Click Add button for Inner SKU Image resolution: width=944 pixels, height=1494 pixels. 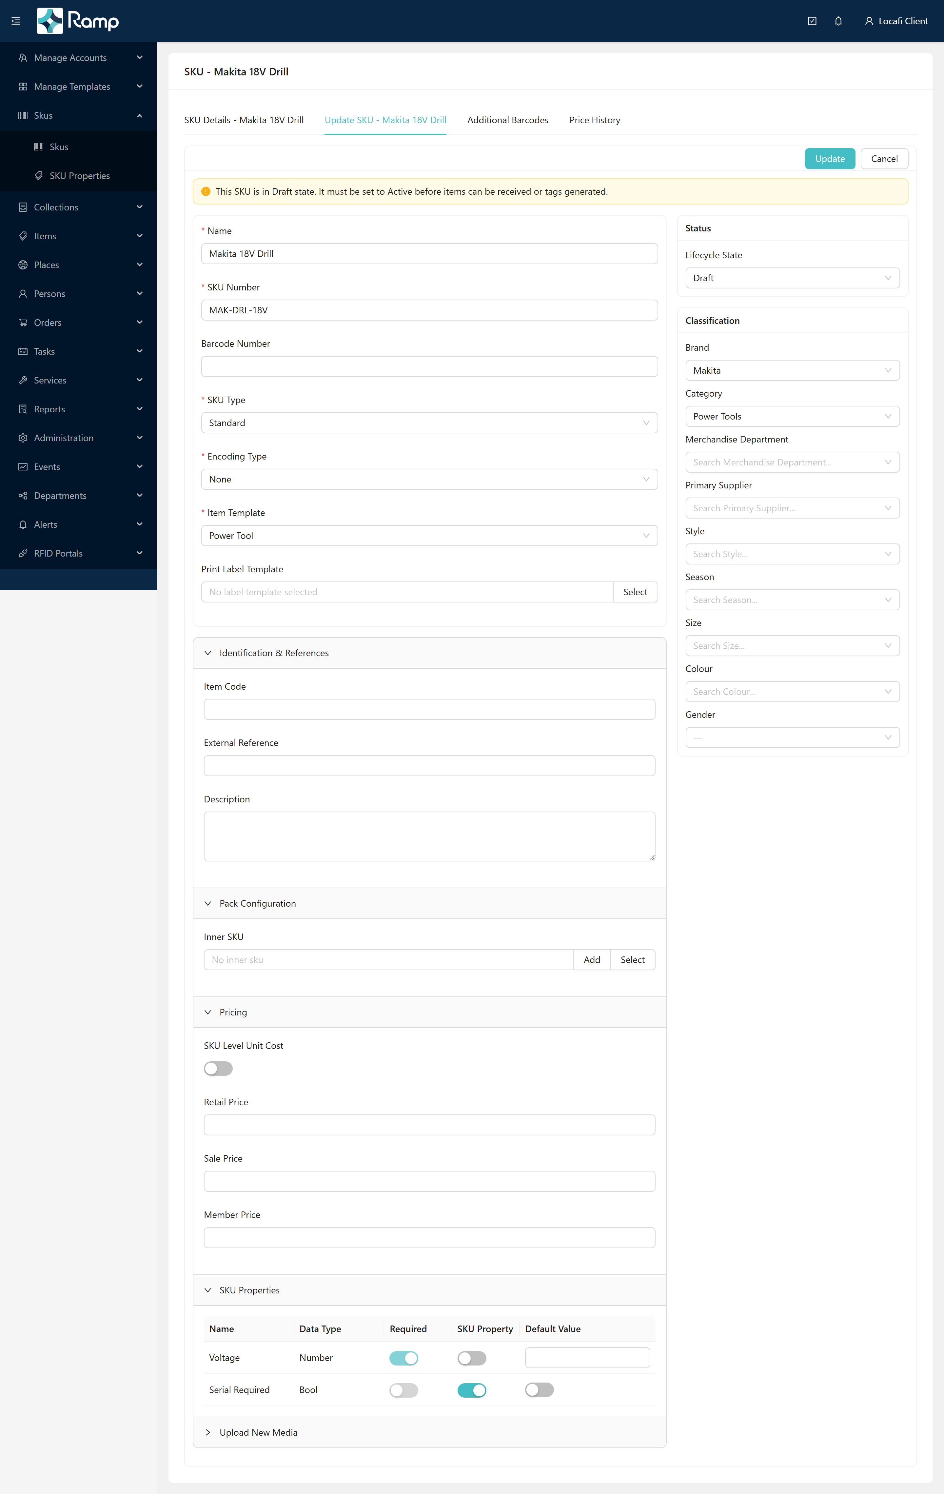point(592,960)
